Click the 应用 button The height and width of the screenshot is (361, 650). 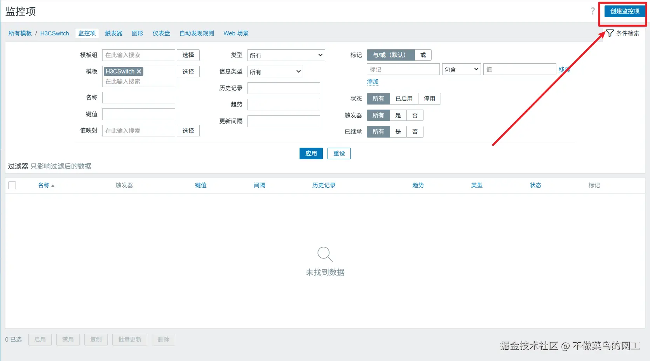[311, 153]
